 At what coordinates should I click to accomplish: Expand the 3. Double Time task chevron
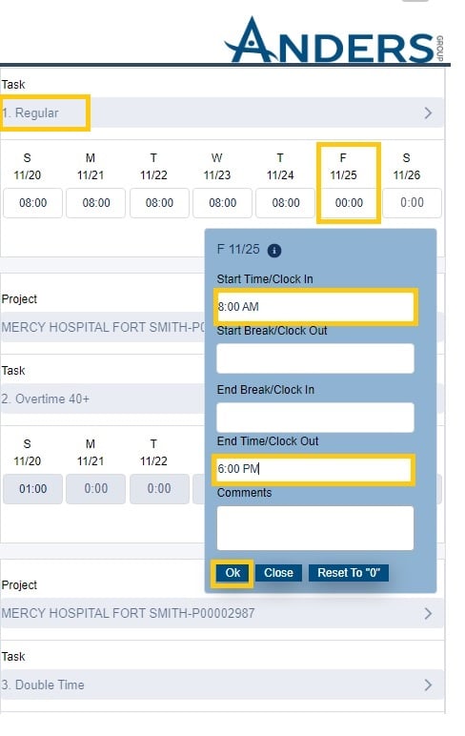tap(428, 685)
